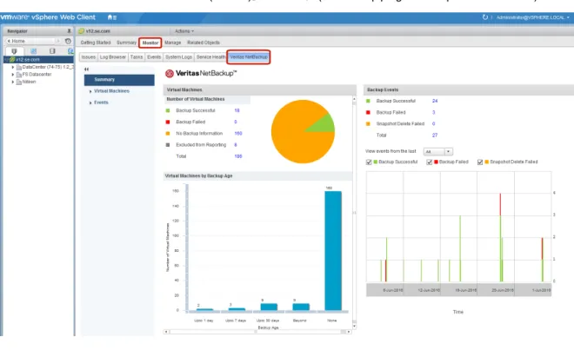Click the refresh icon in top bar
The image size is (574, 357).
point(485,17)
